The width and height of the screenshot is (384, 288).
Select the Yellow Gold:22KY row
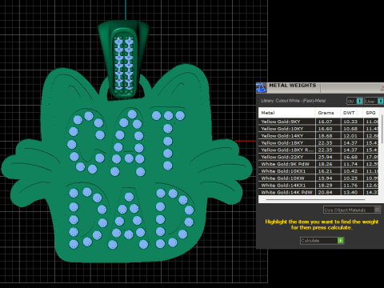(x=318, y=157)
